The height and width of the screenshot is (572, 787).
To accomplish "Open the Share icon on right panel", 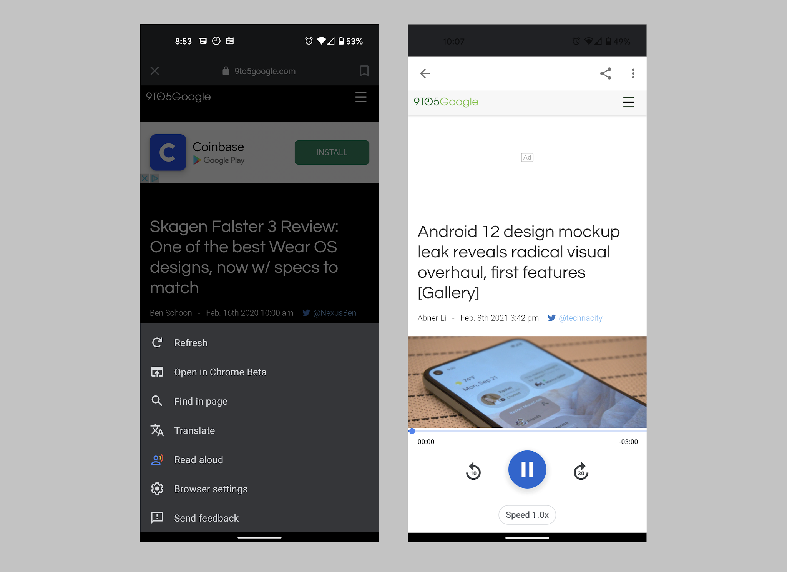I will (x=606, y=73).
